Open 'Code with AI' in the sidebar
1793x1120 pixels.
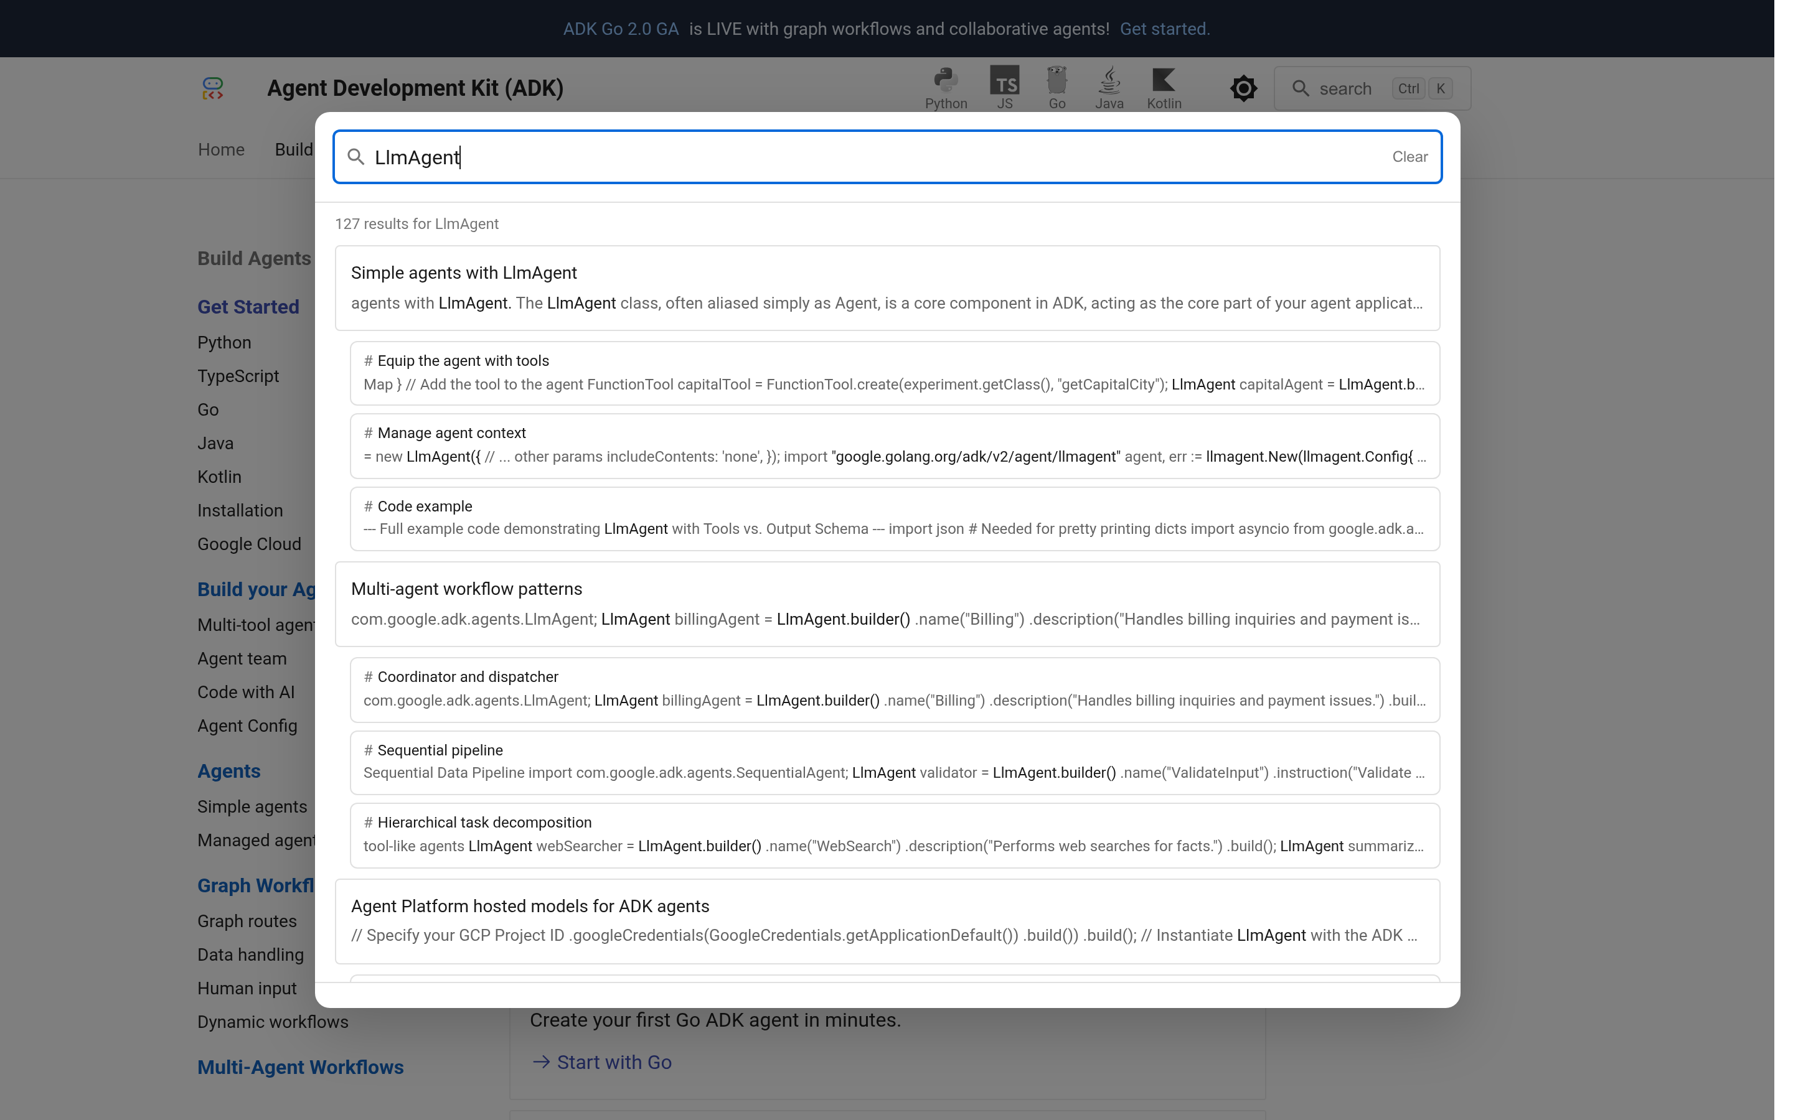pyautogui.click(x=246, y=692)
